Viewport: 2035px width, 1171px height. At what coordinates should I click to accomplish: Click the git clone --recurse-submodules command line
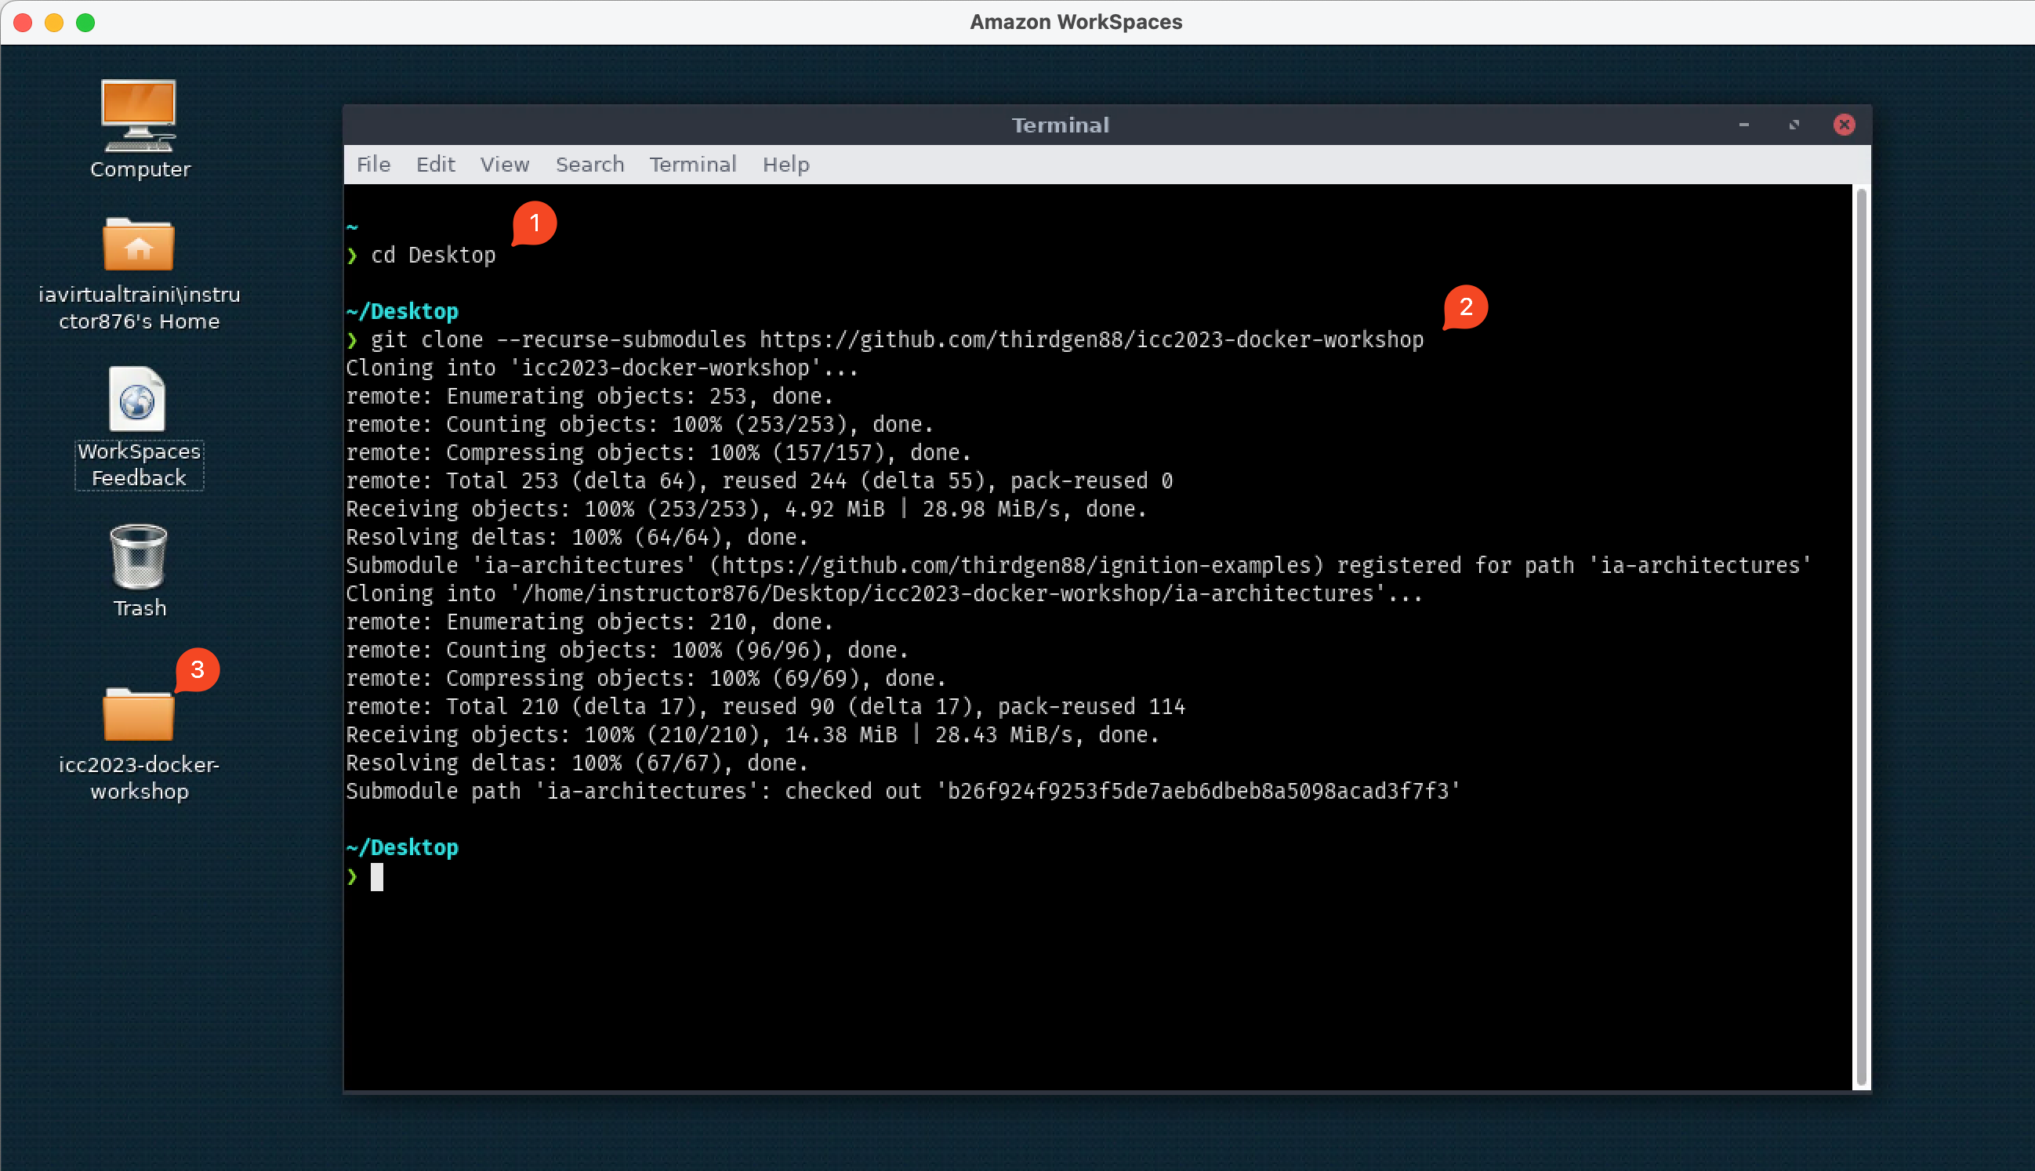897,339
